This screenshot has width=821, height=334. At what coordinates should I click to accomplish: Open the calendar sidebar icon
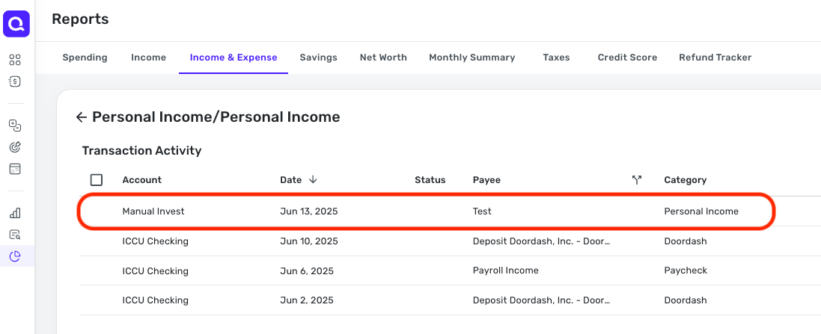pyautogui.click(x=15, y=169)
